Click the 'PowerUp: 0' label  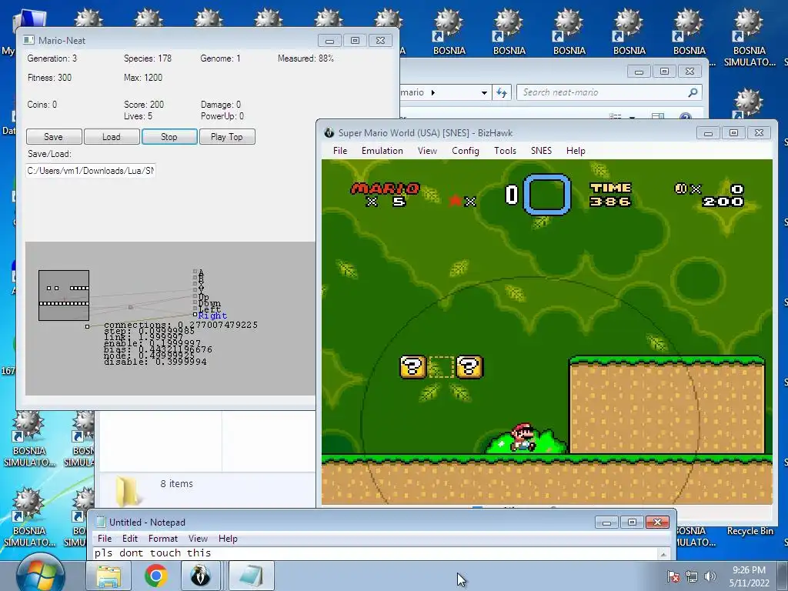click(222, 116)
